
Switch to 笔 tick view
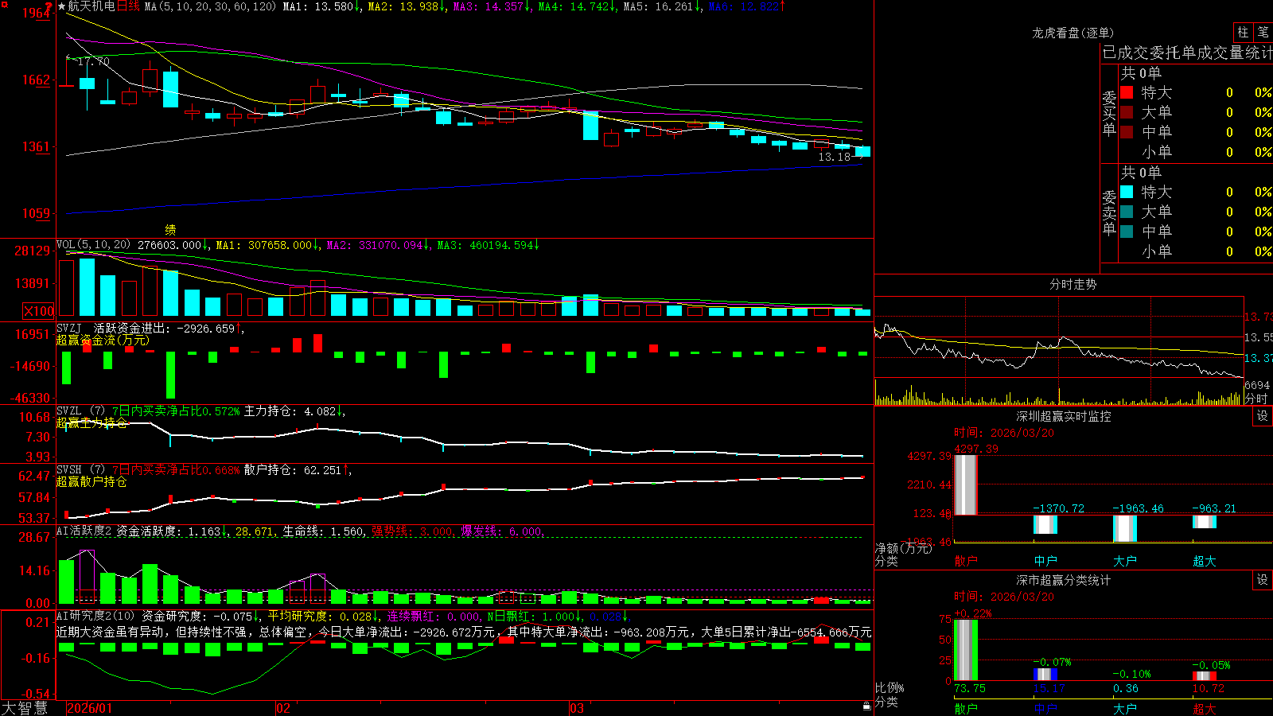[x=1263, y=32]
